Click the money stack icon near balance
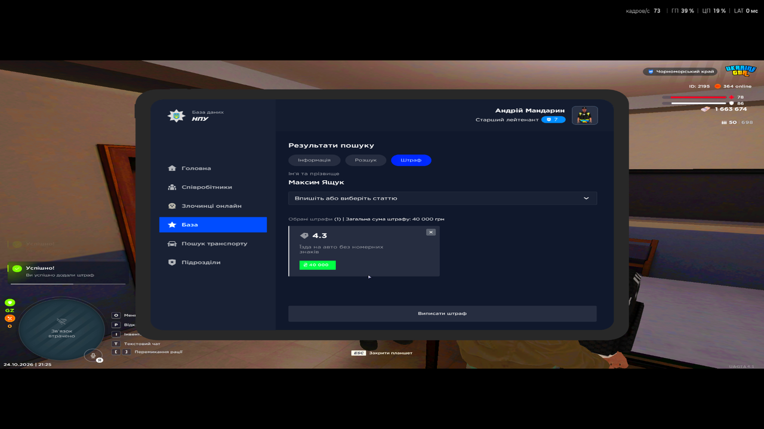This screenshot has width=764, height=429. pyautogui.click(x=706, y=109)
